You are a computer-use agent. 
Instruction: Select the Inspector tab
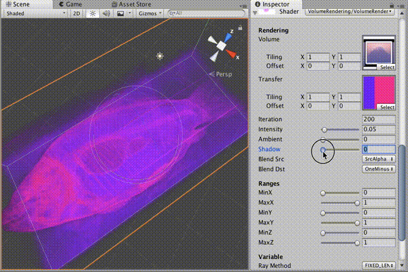point(275,4)
